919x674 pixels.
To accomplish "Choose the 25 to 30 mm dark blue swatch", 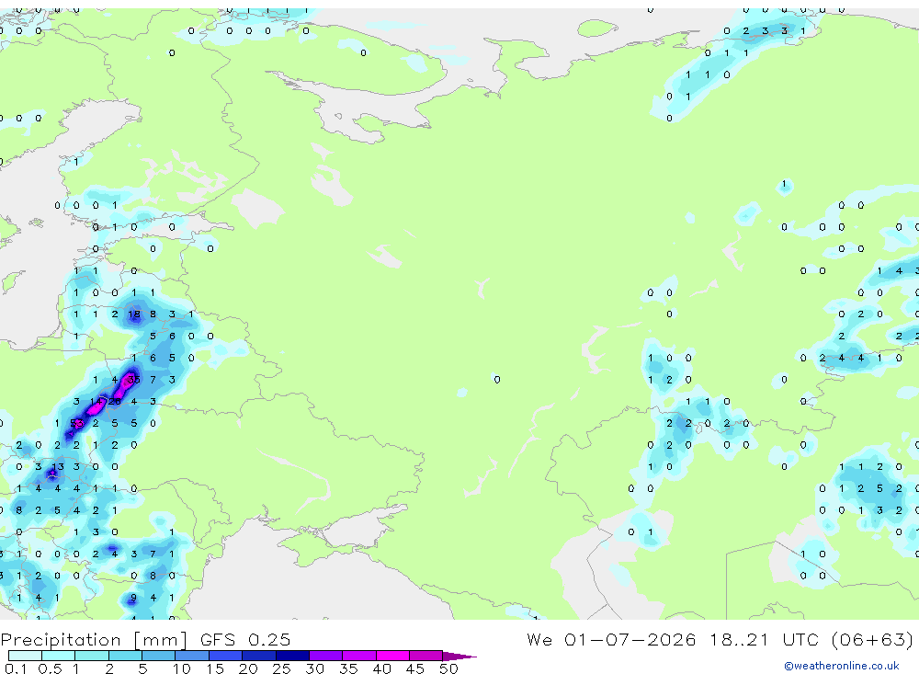I will click(292, 656).
